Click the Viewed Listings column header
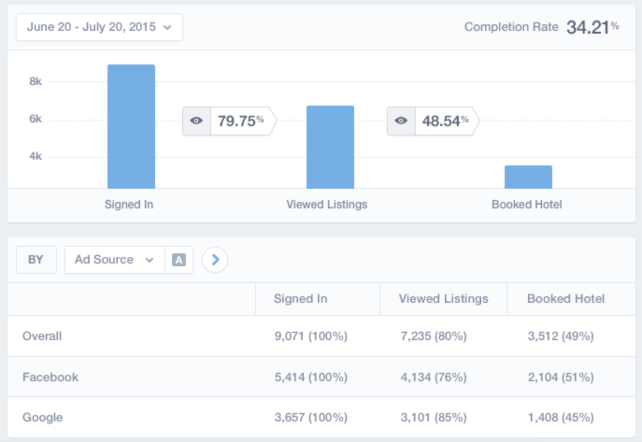Viewport: 642px width, 442px height. 443,299
